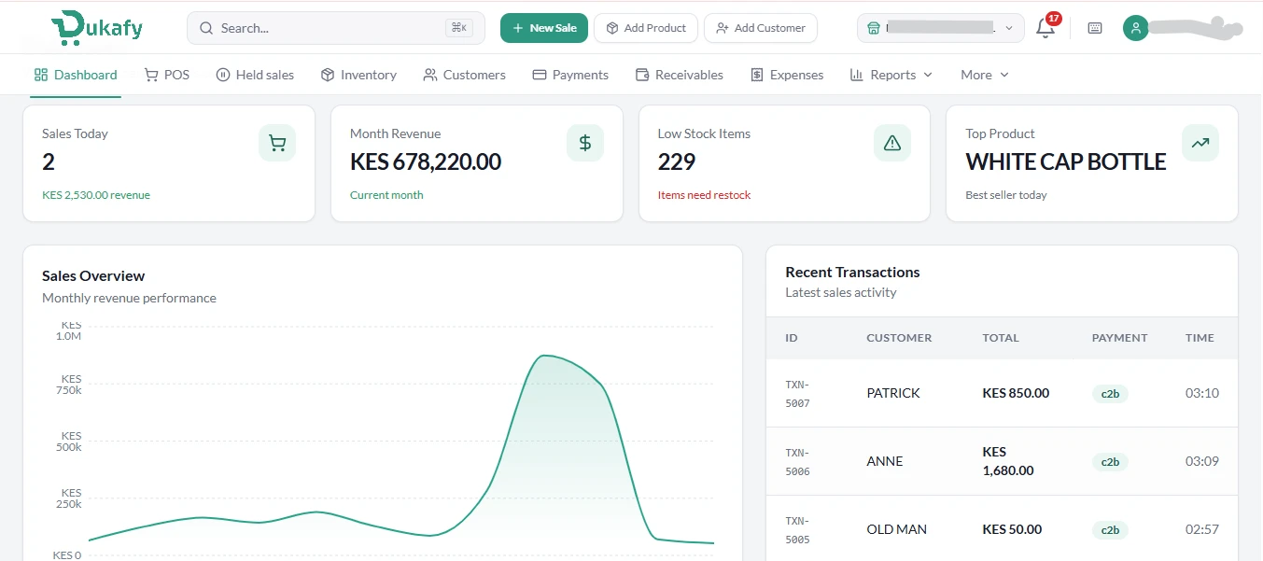The image size is (1263, 561).
Task: Expand the More menu
Action: (985, 75)
